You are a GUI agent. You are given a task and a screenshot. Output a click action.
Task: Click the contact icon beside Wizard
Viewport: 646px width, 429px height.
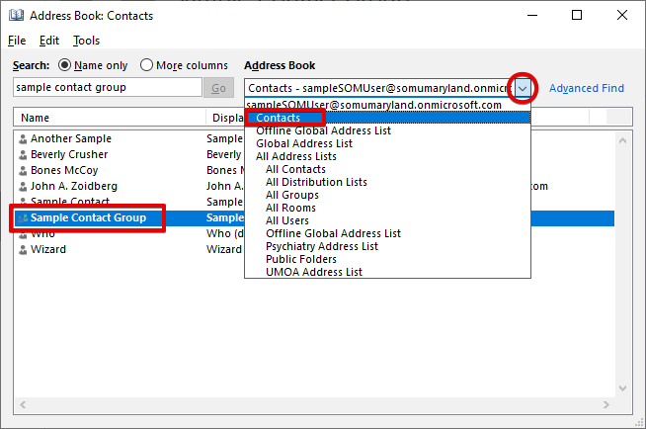click(23, 250)
